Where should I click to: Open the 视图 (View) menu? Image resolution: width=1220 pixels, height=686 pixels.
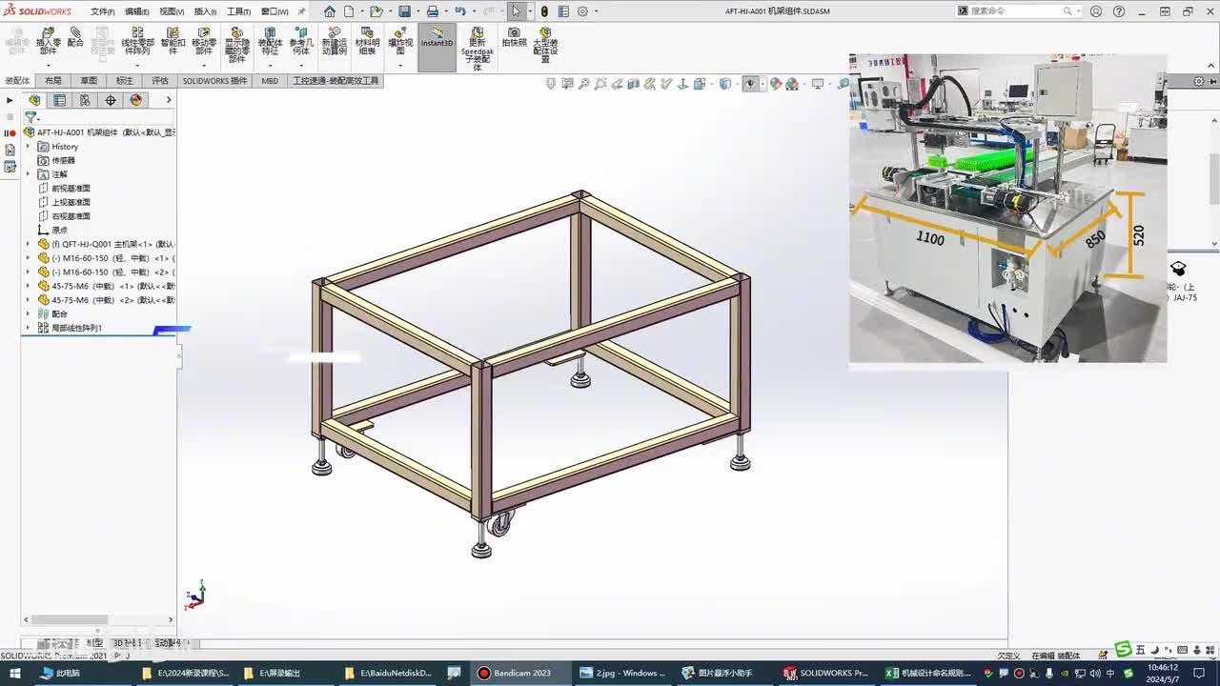172,11
